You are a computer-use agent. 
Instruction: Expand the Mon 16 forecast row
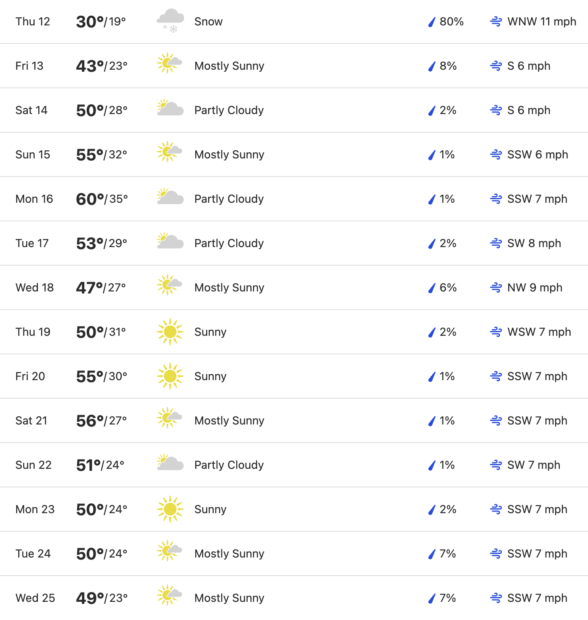click(294, 199)
